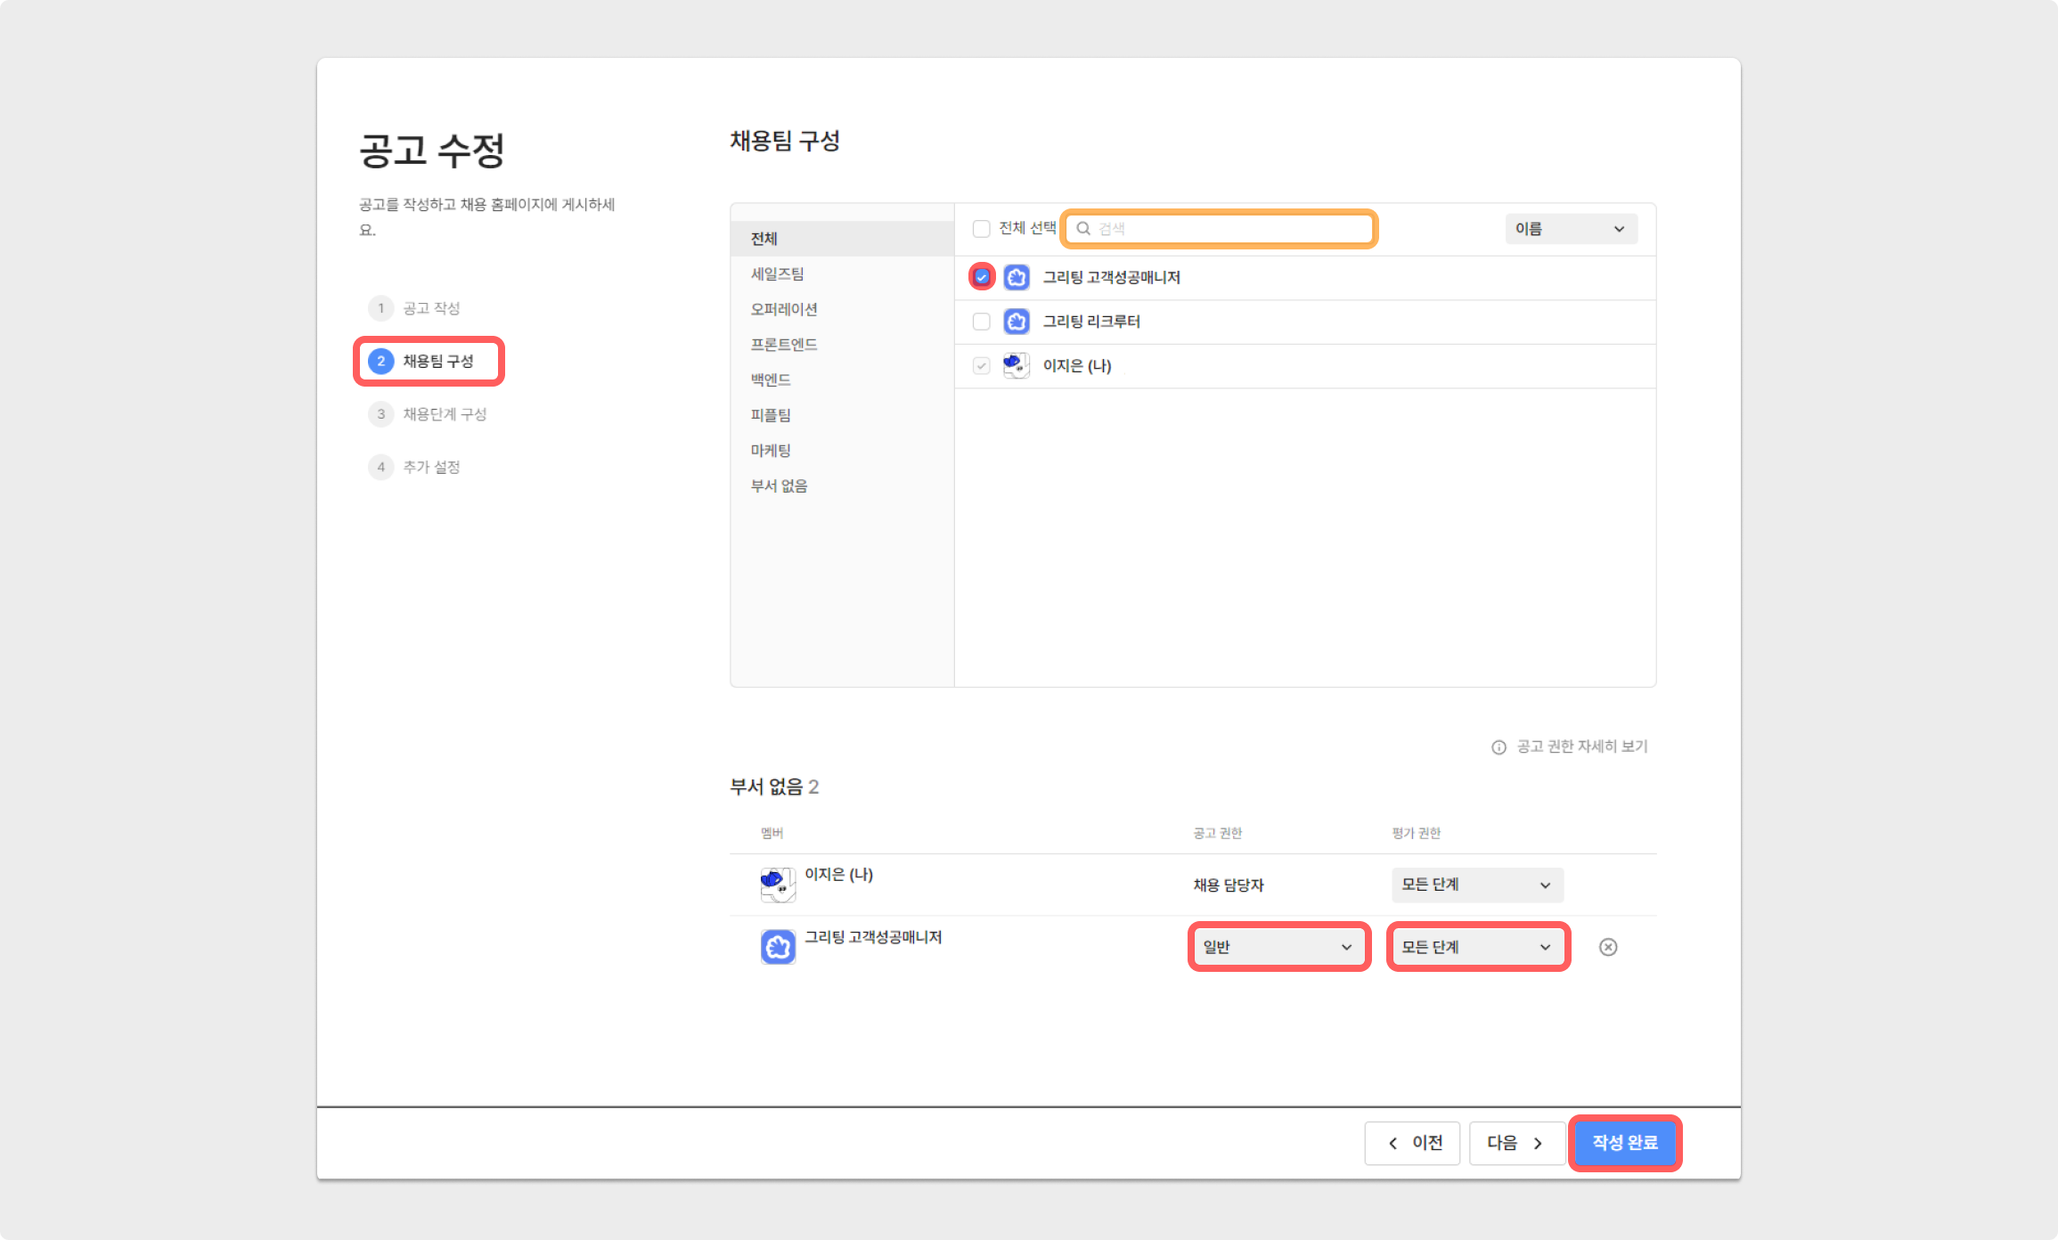Open 일반 permission dropdown for 고객성공매니저
This screenshot has height=1240, width=2058.
pyautogui.click(x=1278, y=947)
